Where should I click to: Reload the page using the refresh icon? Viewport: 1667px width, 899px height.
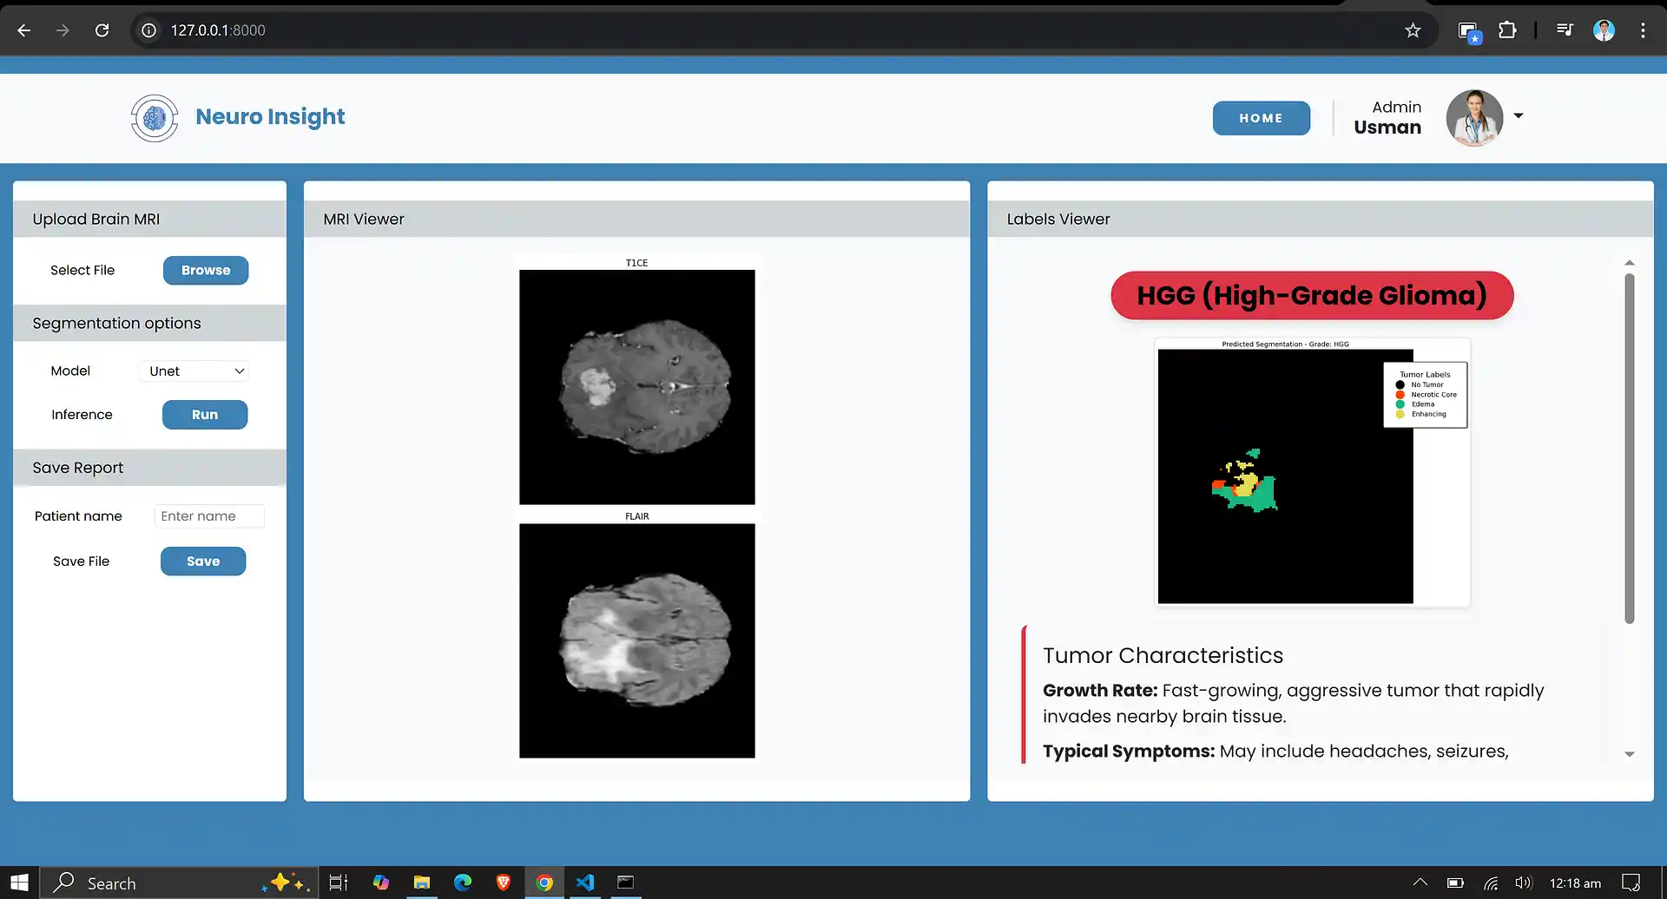tap(102, 30)
